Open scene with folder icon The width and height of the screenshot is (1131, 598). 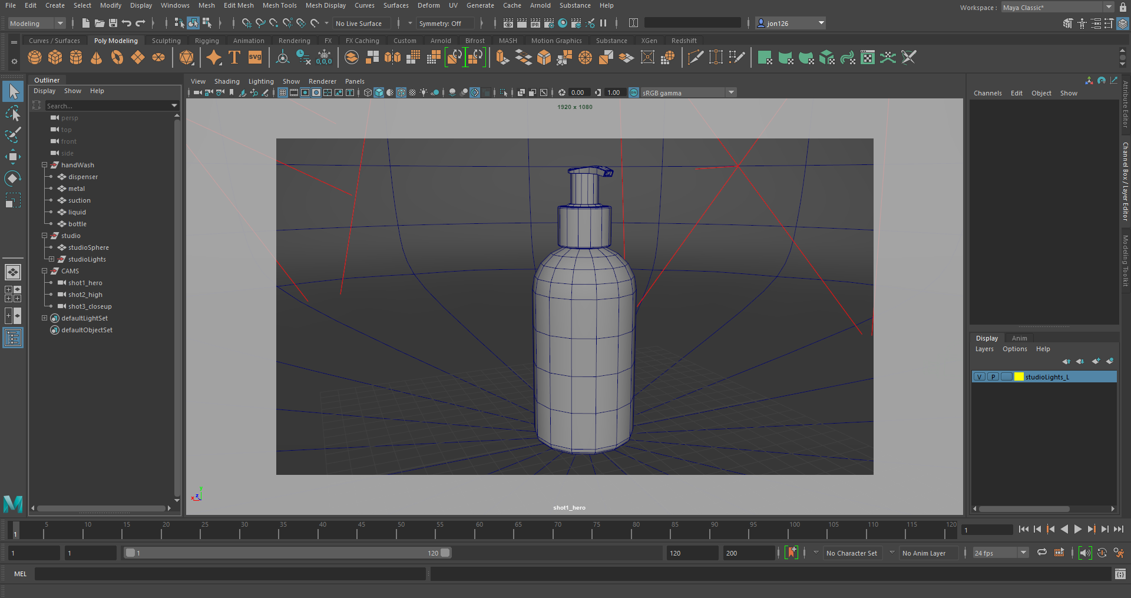pos(100,23)
